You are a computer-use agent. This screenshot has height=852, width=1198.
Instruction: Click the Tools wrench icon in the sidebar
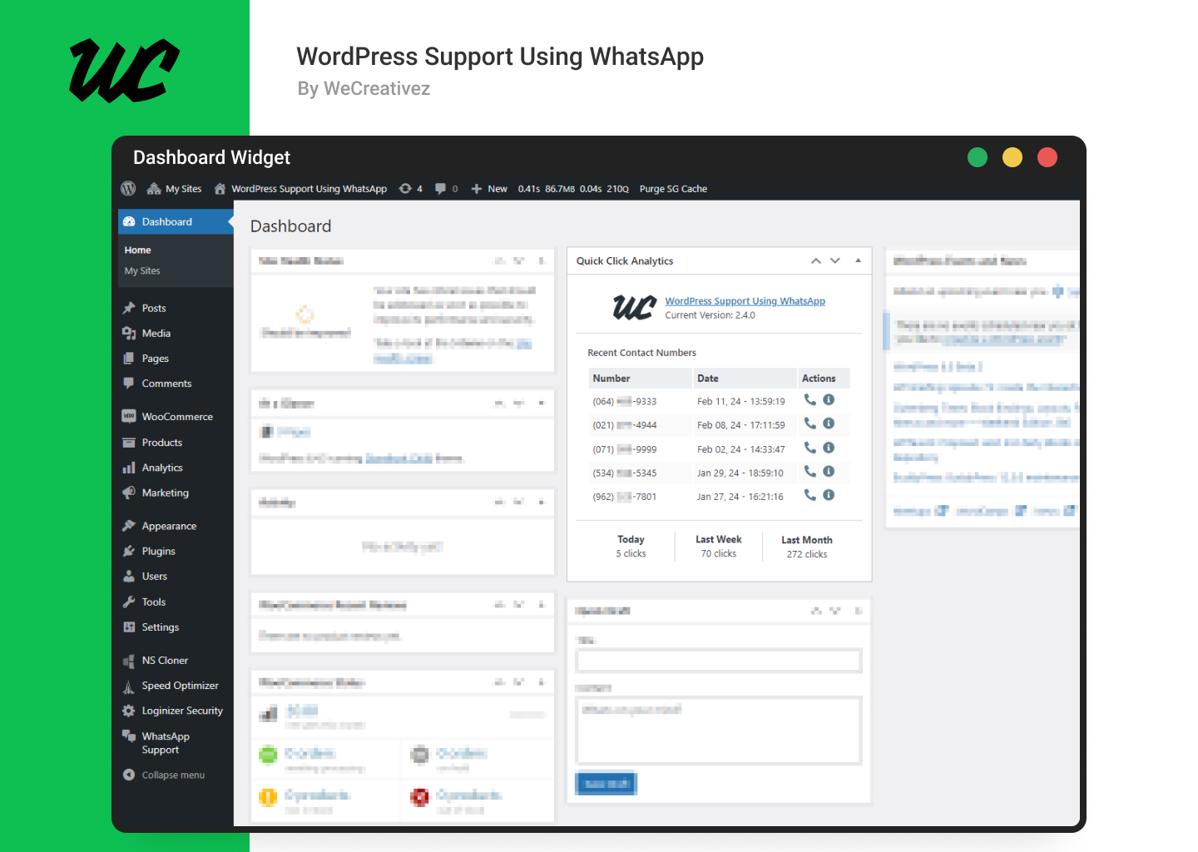coord(129,602)
